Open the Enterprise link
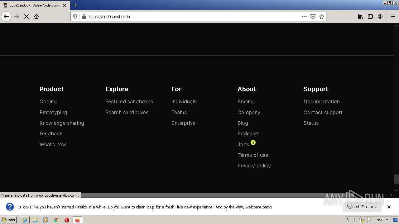The image size is (399, 224). tap(183, 123)
